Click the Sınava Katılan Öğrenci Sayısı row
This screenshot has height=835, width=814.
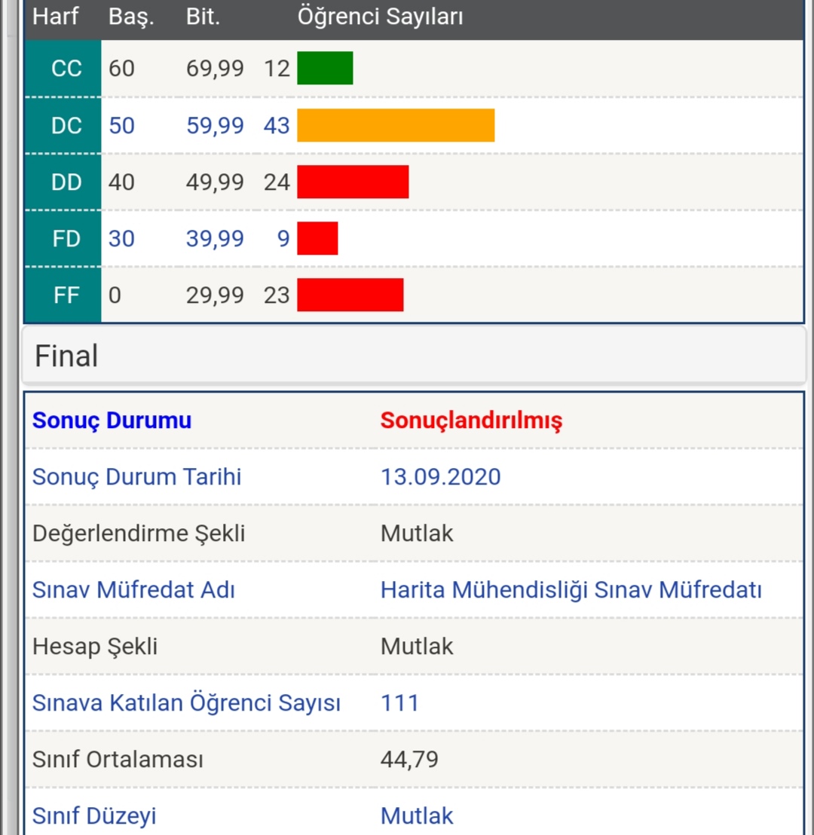click(x=414, y=703)
